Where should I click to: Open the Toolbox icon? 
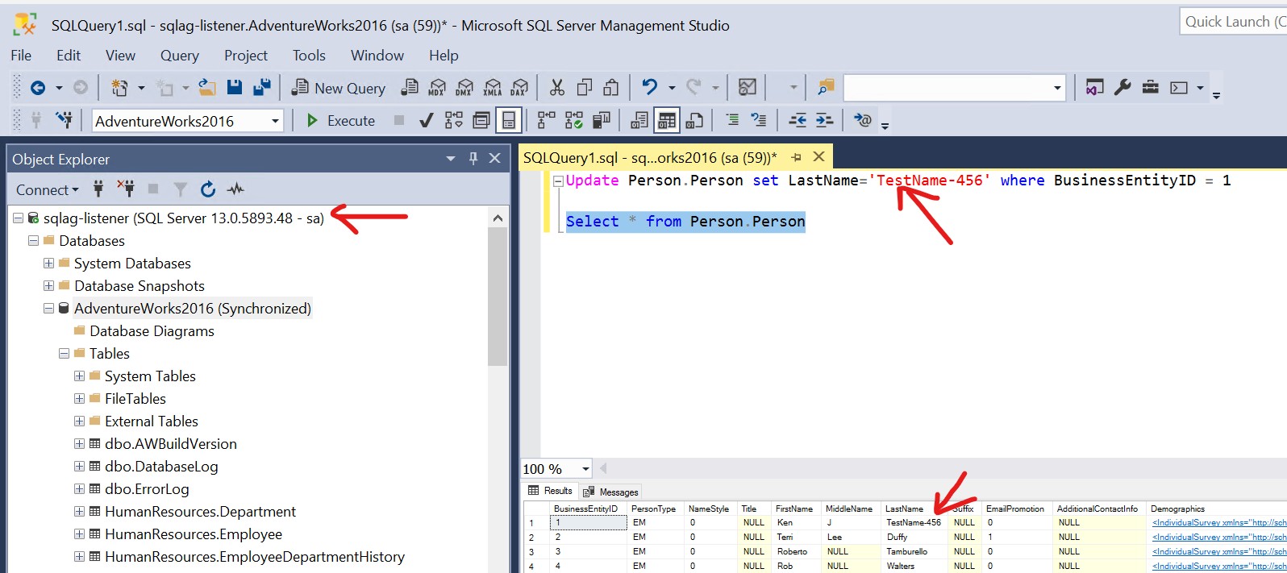tap(1151, 87)
